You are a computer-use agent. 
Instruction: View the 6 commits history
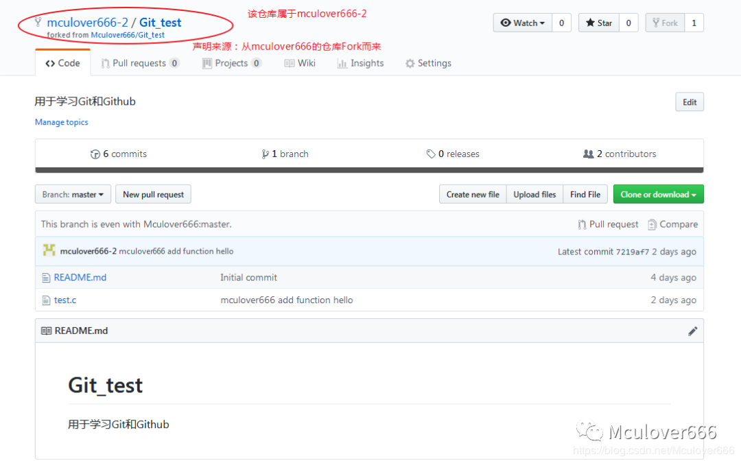click(119, 154)
